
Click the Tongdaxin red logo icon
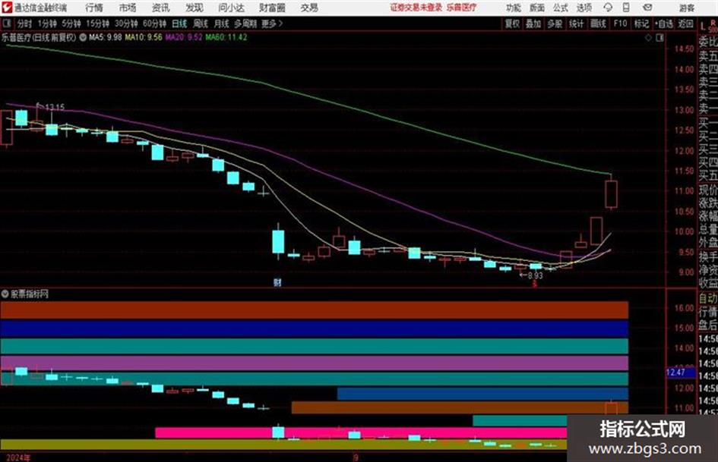[x=6, y=8]
